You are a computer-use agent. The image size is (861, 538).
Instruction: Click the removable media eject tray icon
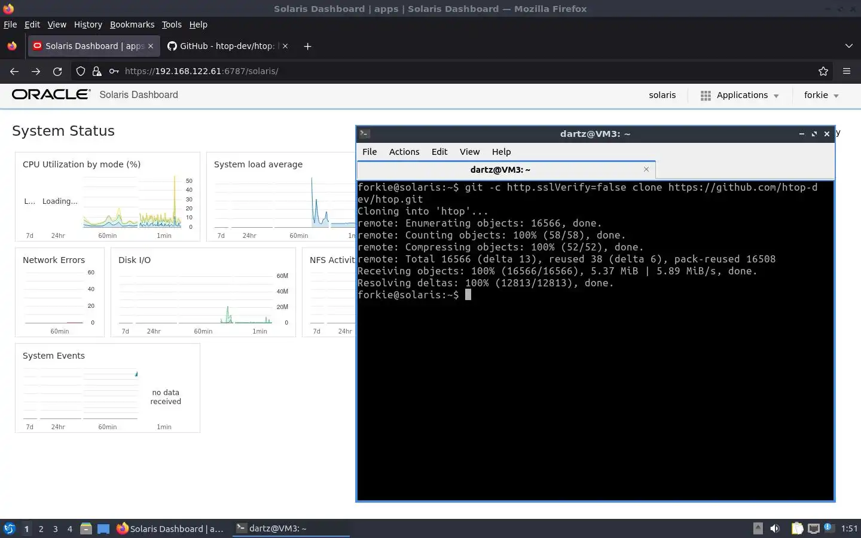[x=758, y=528]
